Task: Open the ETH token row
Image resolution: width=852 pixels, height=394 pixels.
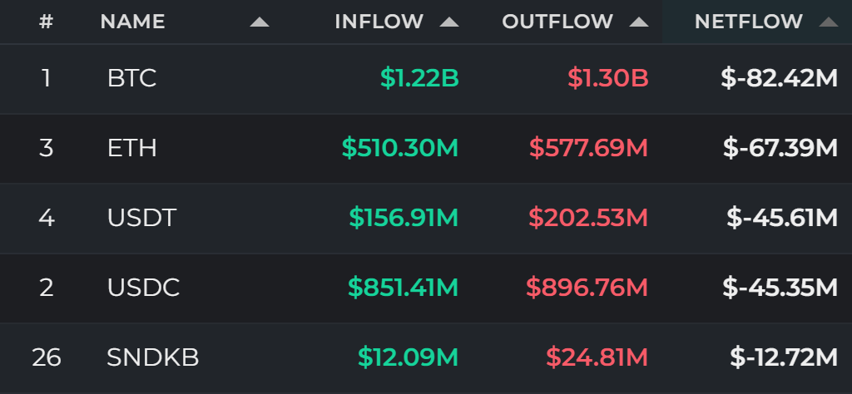Action: click(426, 148)
